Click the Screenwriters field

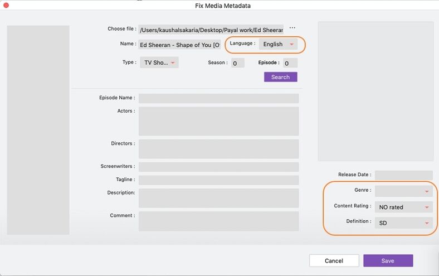[218, 167]
